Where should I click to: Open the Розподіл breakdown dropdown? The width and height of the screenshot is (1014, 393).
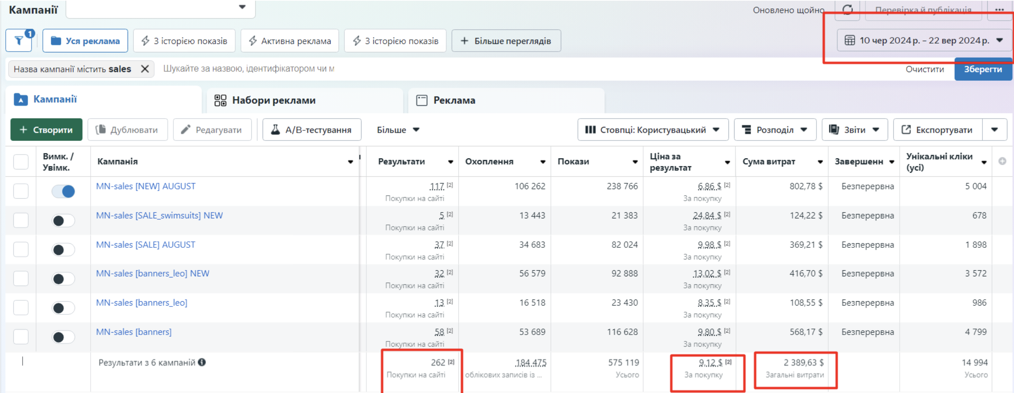pyautogui.click(x=775, y=129)
